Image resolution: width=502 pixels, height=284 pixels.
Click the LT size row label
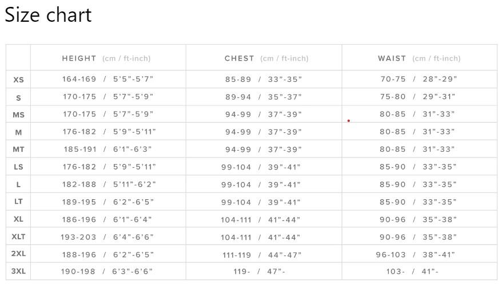[18, 202]
